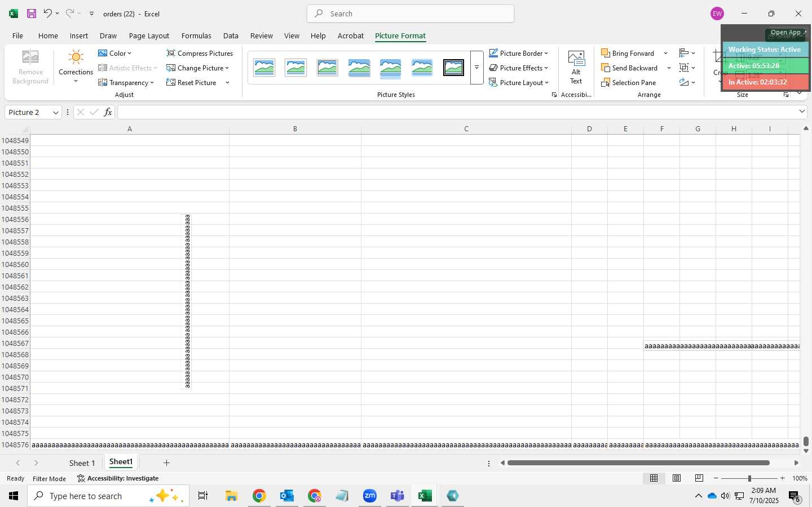Viewport: 812px width, 507px height.
Task: Switch to the Insert tab
Action: (x=79, y=35)
